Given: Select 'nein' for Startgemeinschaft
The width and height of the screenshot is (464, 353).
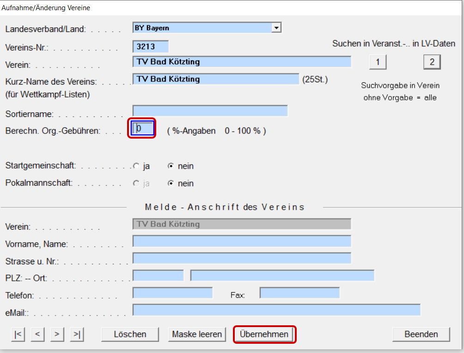Looking at the screenshot, I should pos(171,166).
